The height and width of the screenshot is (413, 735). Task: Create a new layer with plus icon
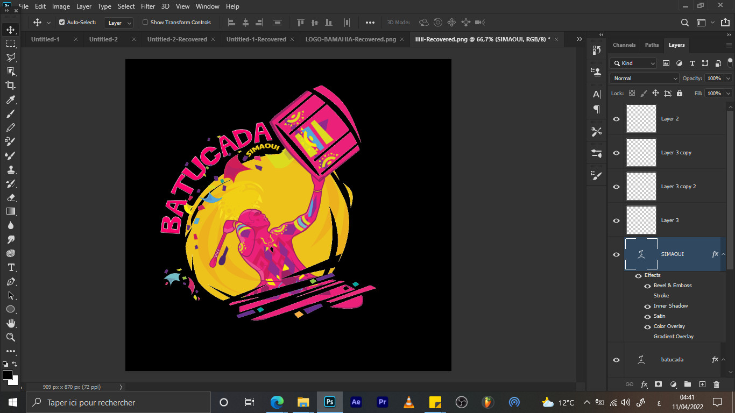702,384
